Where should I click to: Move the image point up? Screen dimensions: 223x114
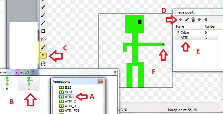(199, 20)
